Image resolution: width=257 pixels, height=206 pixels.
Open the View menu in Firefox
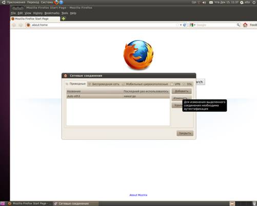pos(28,13)
